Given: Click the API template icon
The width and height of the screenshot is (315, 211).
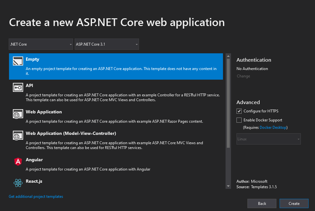Looking at the screenshot, I should point(18,87).
